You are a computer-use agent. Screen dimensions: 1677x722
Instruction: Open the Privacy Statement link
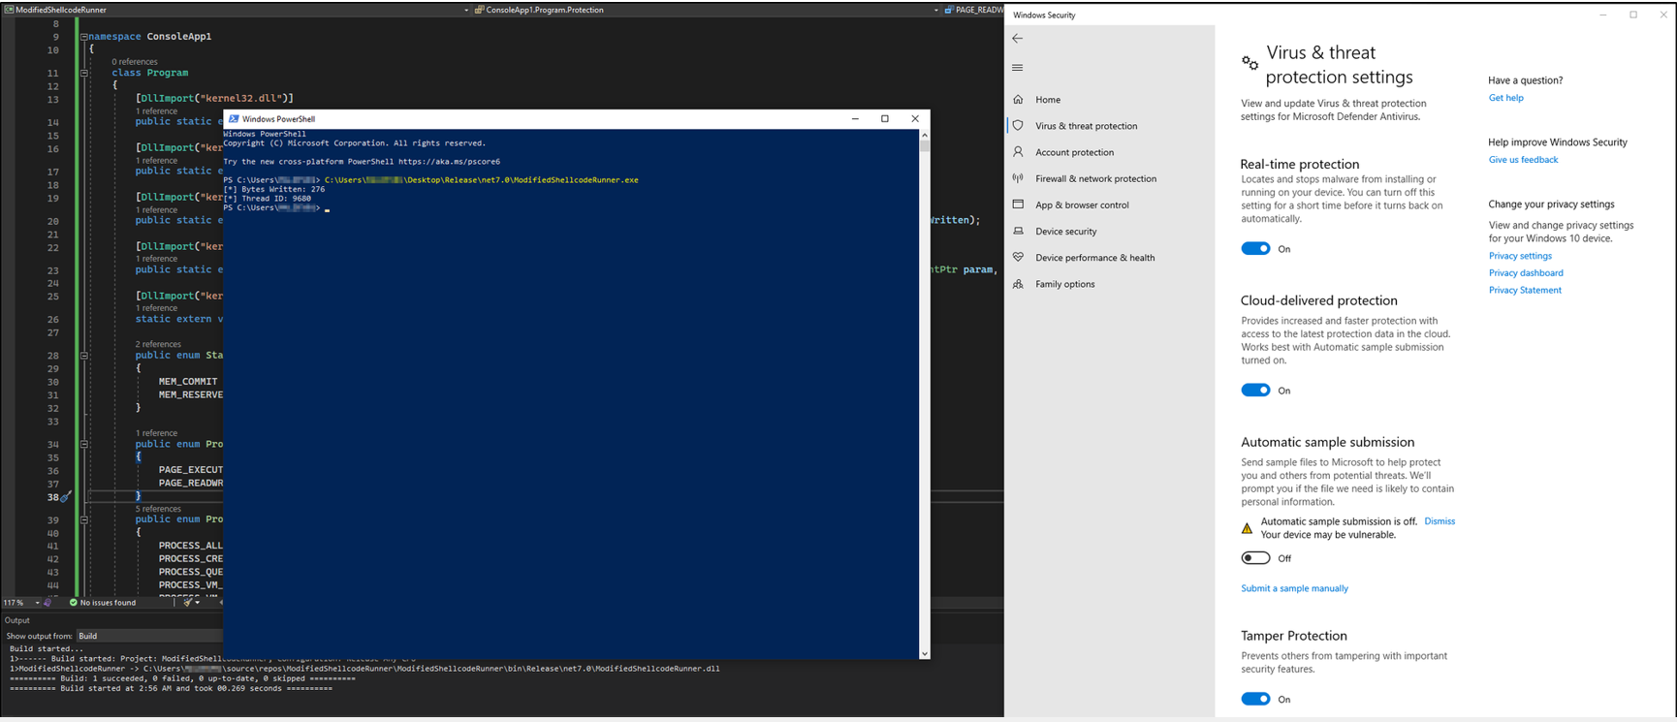click(x=1525, y=290)
